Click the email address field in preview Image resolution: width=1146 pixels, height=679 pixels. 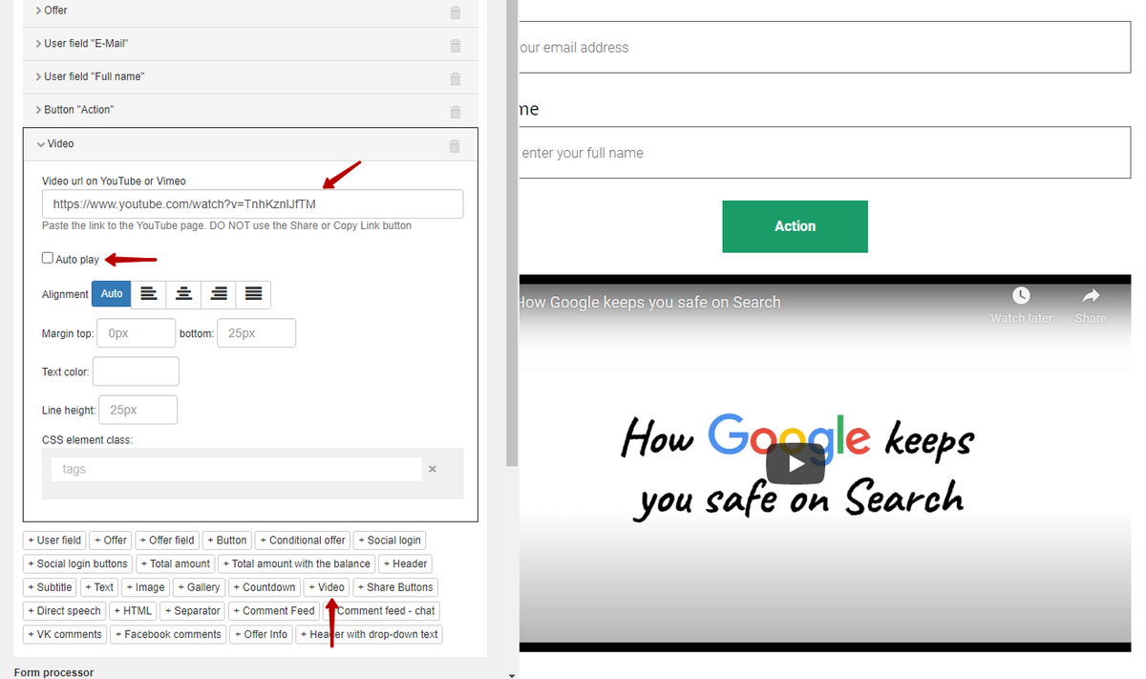(x=824, y=47)
